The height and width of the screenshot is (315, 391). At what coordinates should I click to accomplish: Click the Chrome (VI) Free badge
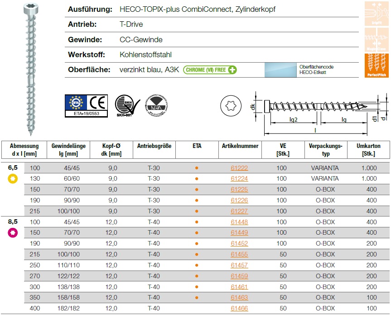point(210,70)
